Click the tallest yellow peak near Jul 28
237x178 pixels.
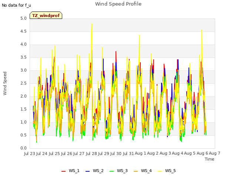click(x=92, y=24)
